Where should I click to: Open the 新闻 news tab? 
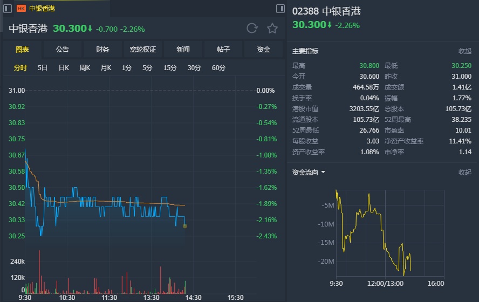(x=183, y=50)
